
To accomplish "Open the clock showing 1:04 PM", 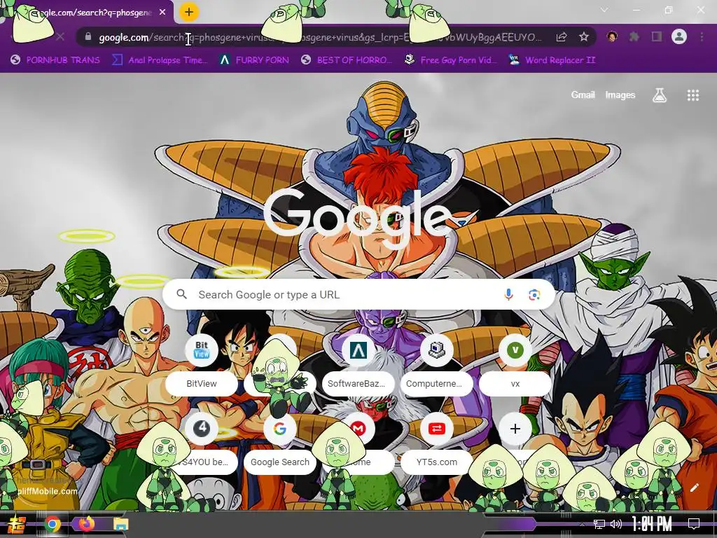I will [x=652, y=524].
